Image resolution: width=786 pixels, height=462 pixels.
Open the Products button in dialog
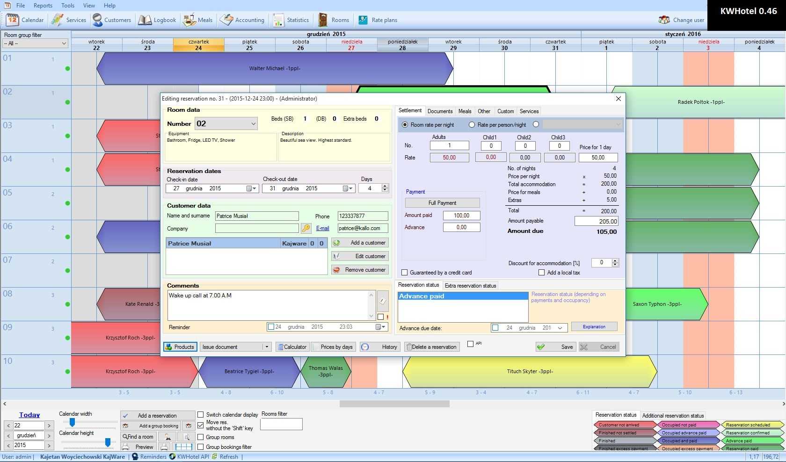point(180,347)
